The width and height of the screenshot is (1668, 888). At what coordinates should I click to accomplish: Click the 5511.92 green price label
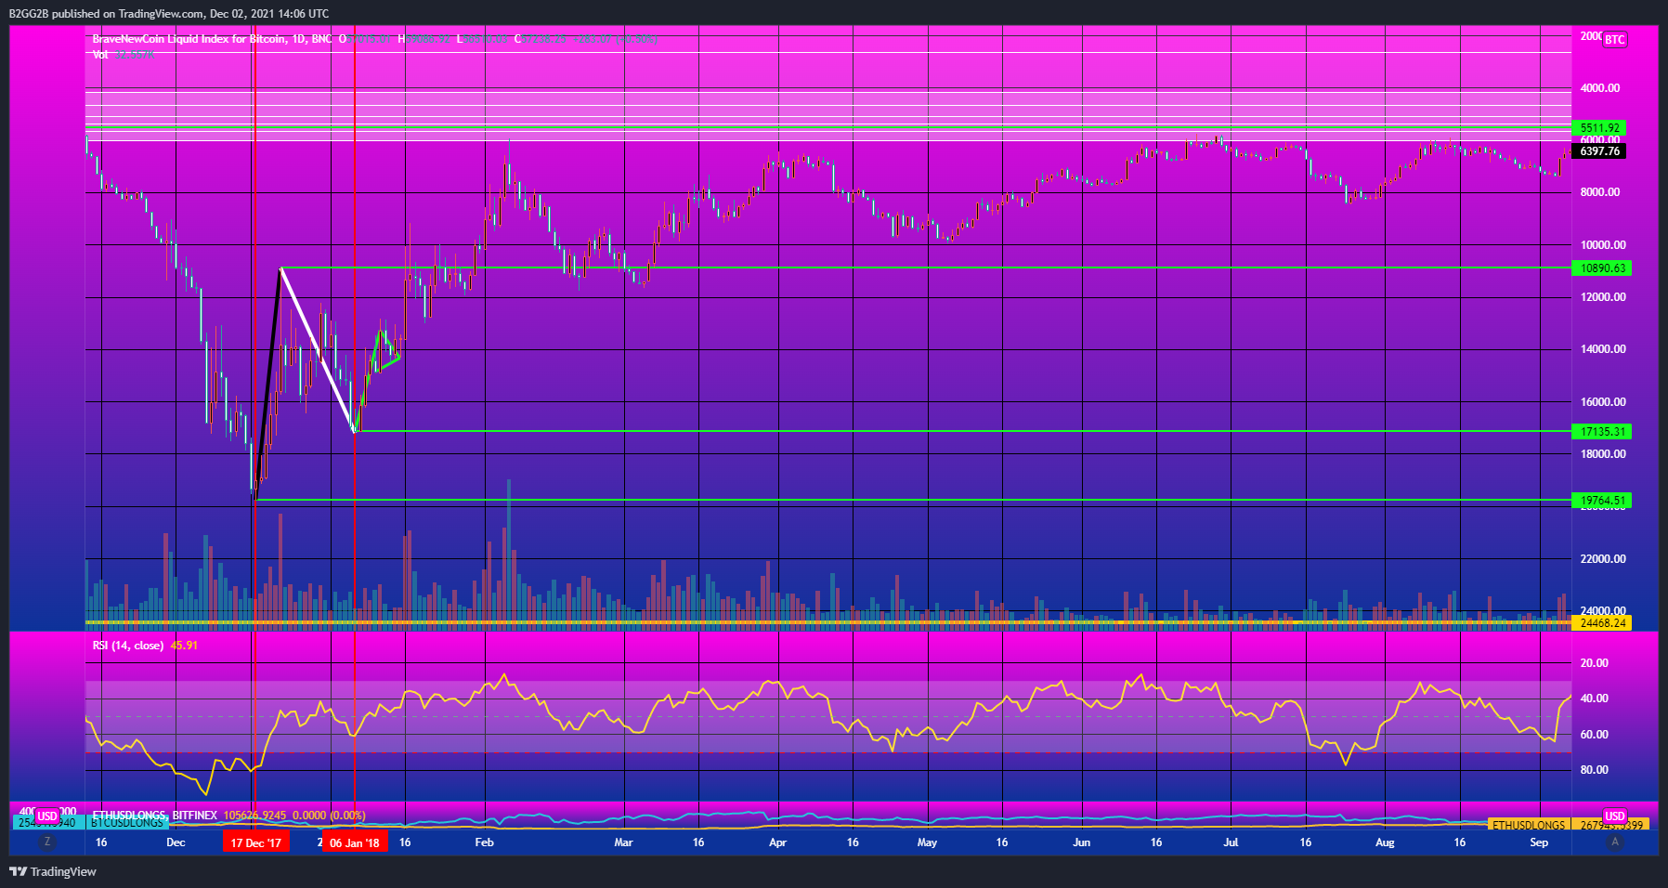[x=1599, y=127]
